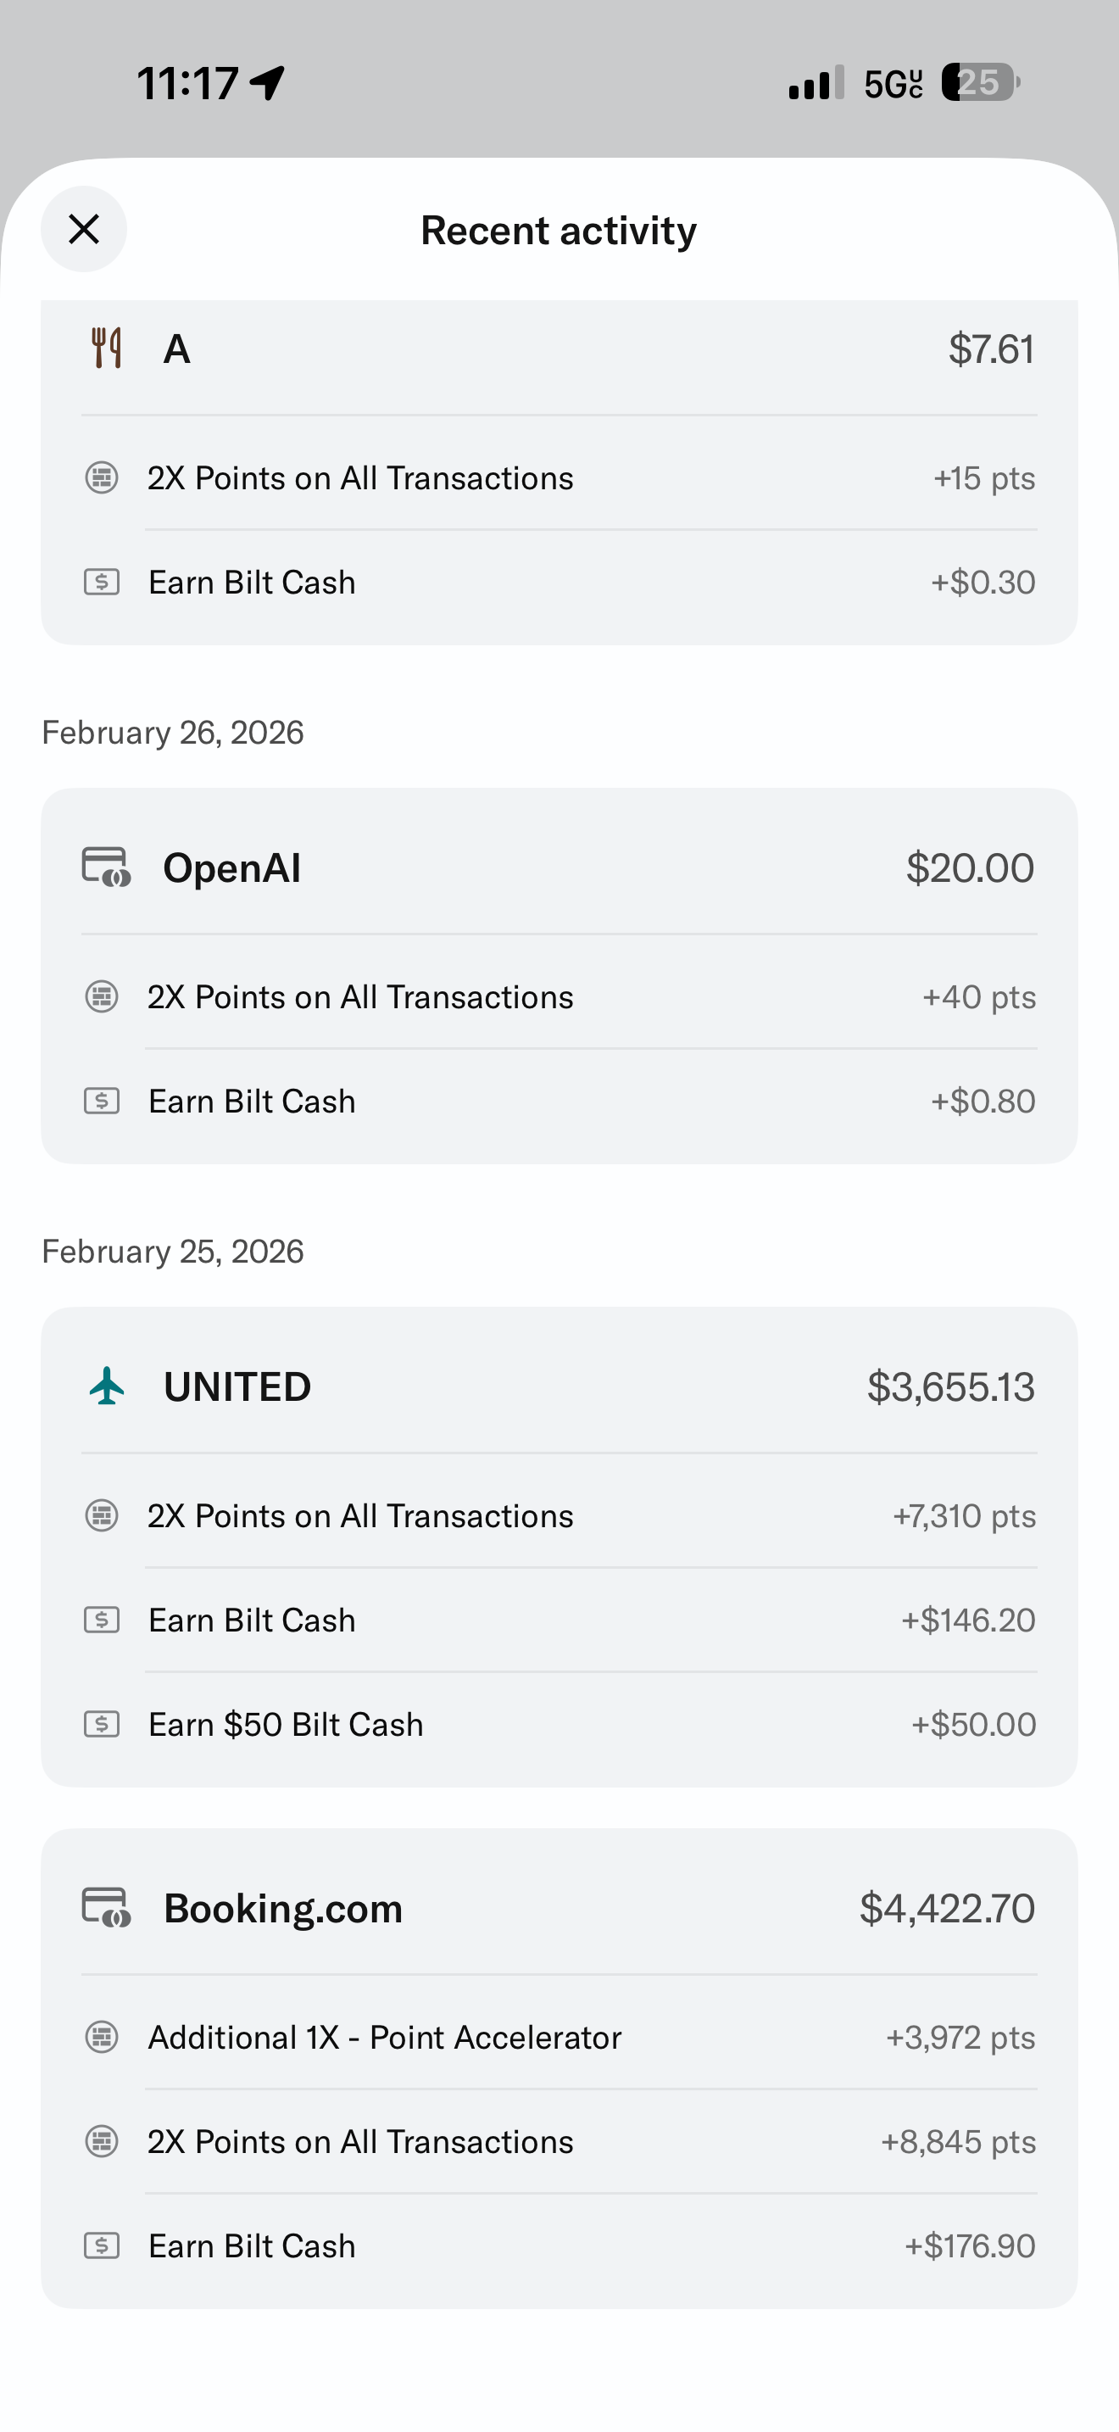Tap the battery indicator in status bar
This screenshot has width=1119, height=2432.
[979, 83]
